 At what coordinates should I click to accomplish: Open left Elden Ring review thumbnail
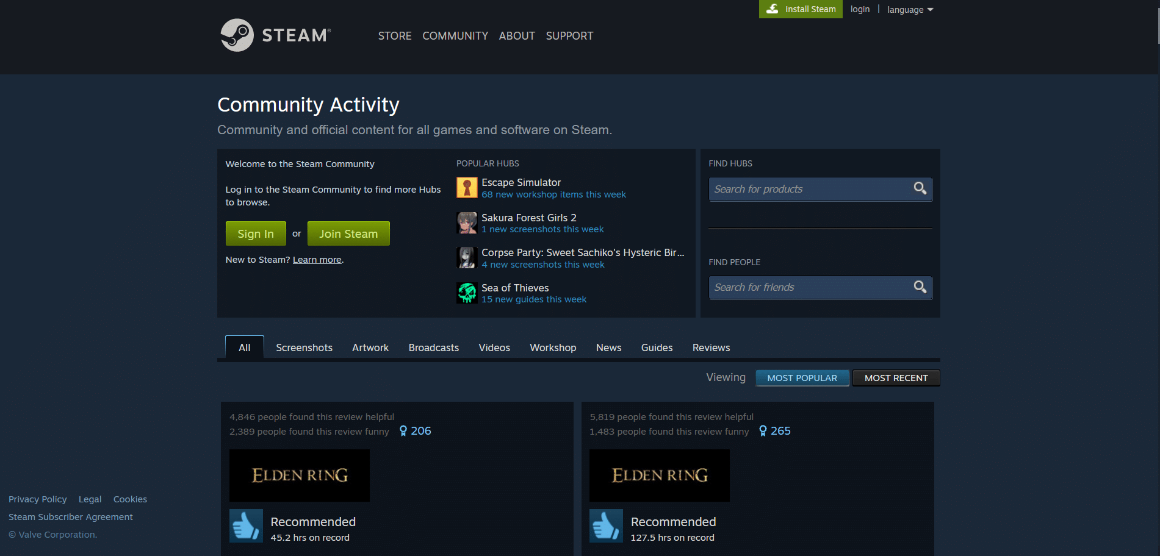[300, 476]
